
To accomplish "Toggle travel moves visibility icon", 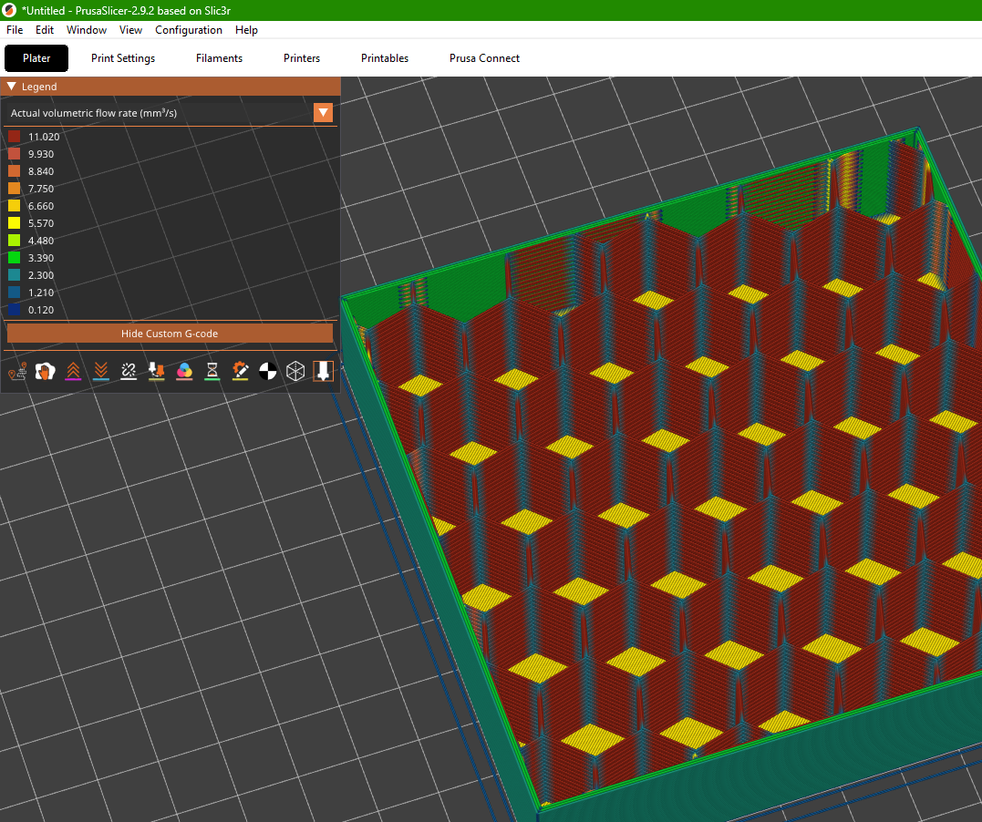I will pyautogui.click(x=17, y=371).
